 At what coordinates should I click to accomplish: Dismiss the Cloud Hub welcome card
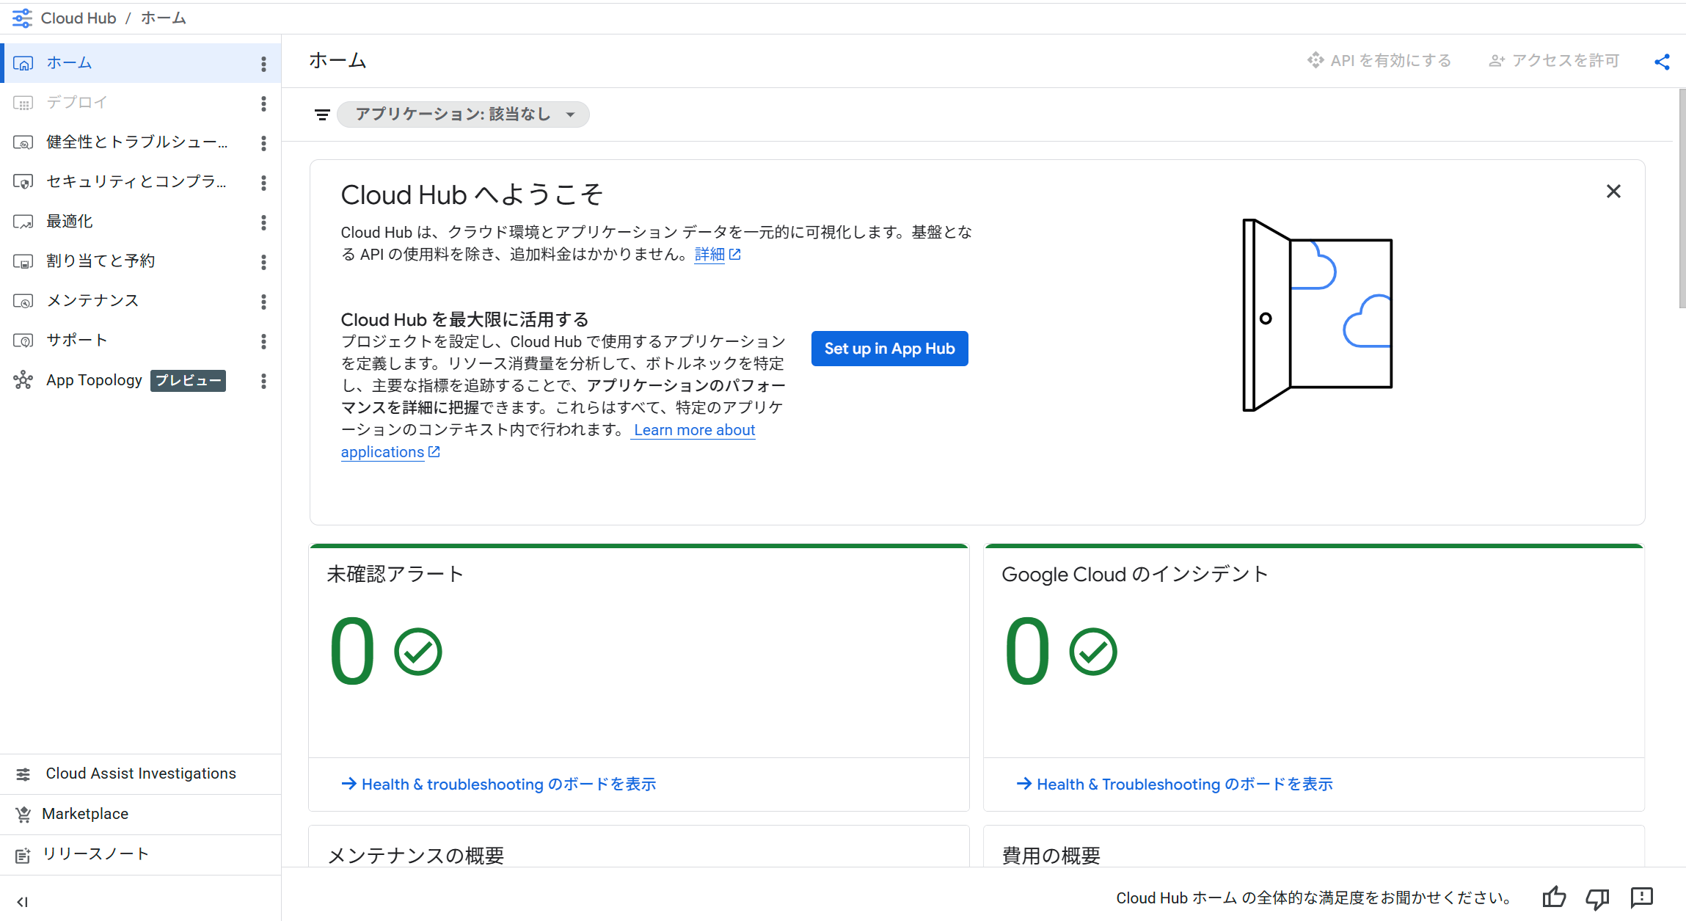pos(1613,191)
